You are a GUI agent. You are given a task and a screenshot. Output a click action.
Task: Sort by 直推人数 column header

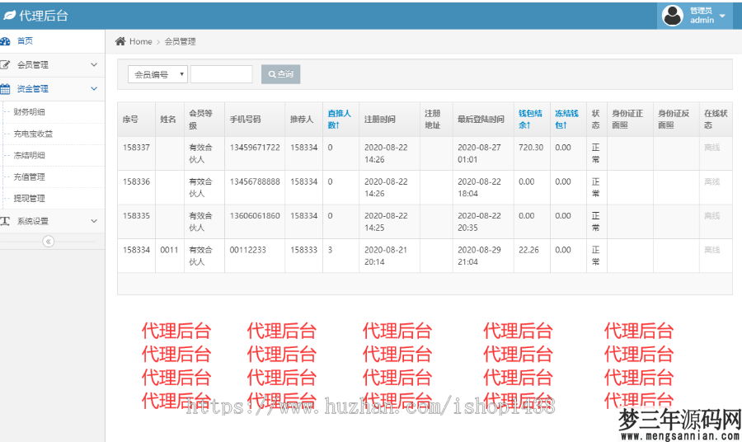tap(340, 120)
